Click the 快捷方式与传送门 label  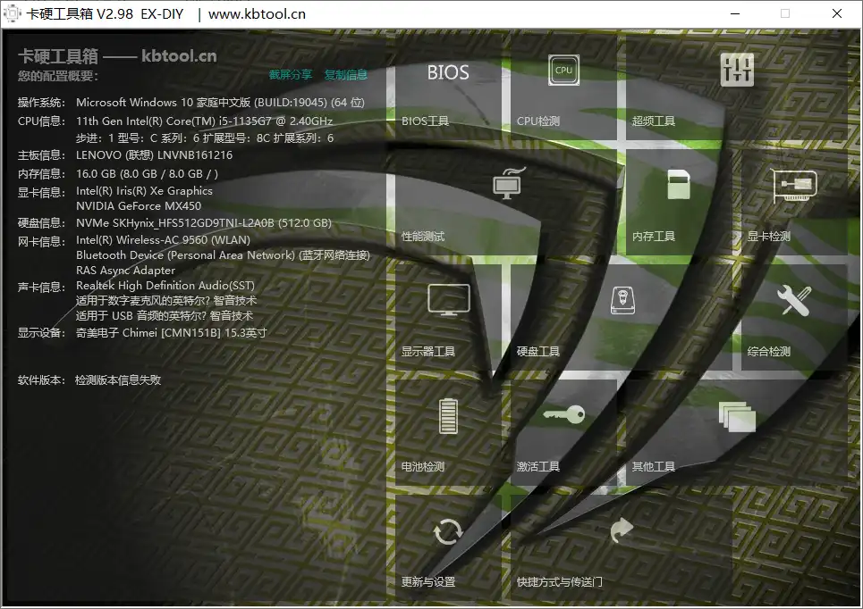click(559, 581)
